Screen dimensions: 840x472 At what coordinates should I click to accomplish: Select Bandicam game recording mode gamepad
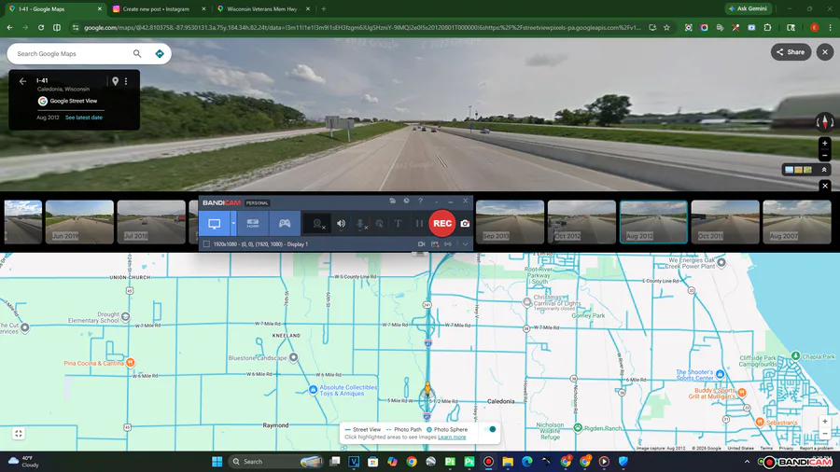coord(285,224)
